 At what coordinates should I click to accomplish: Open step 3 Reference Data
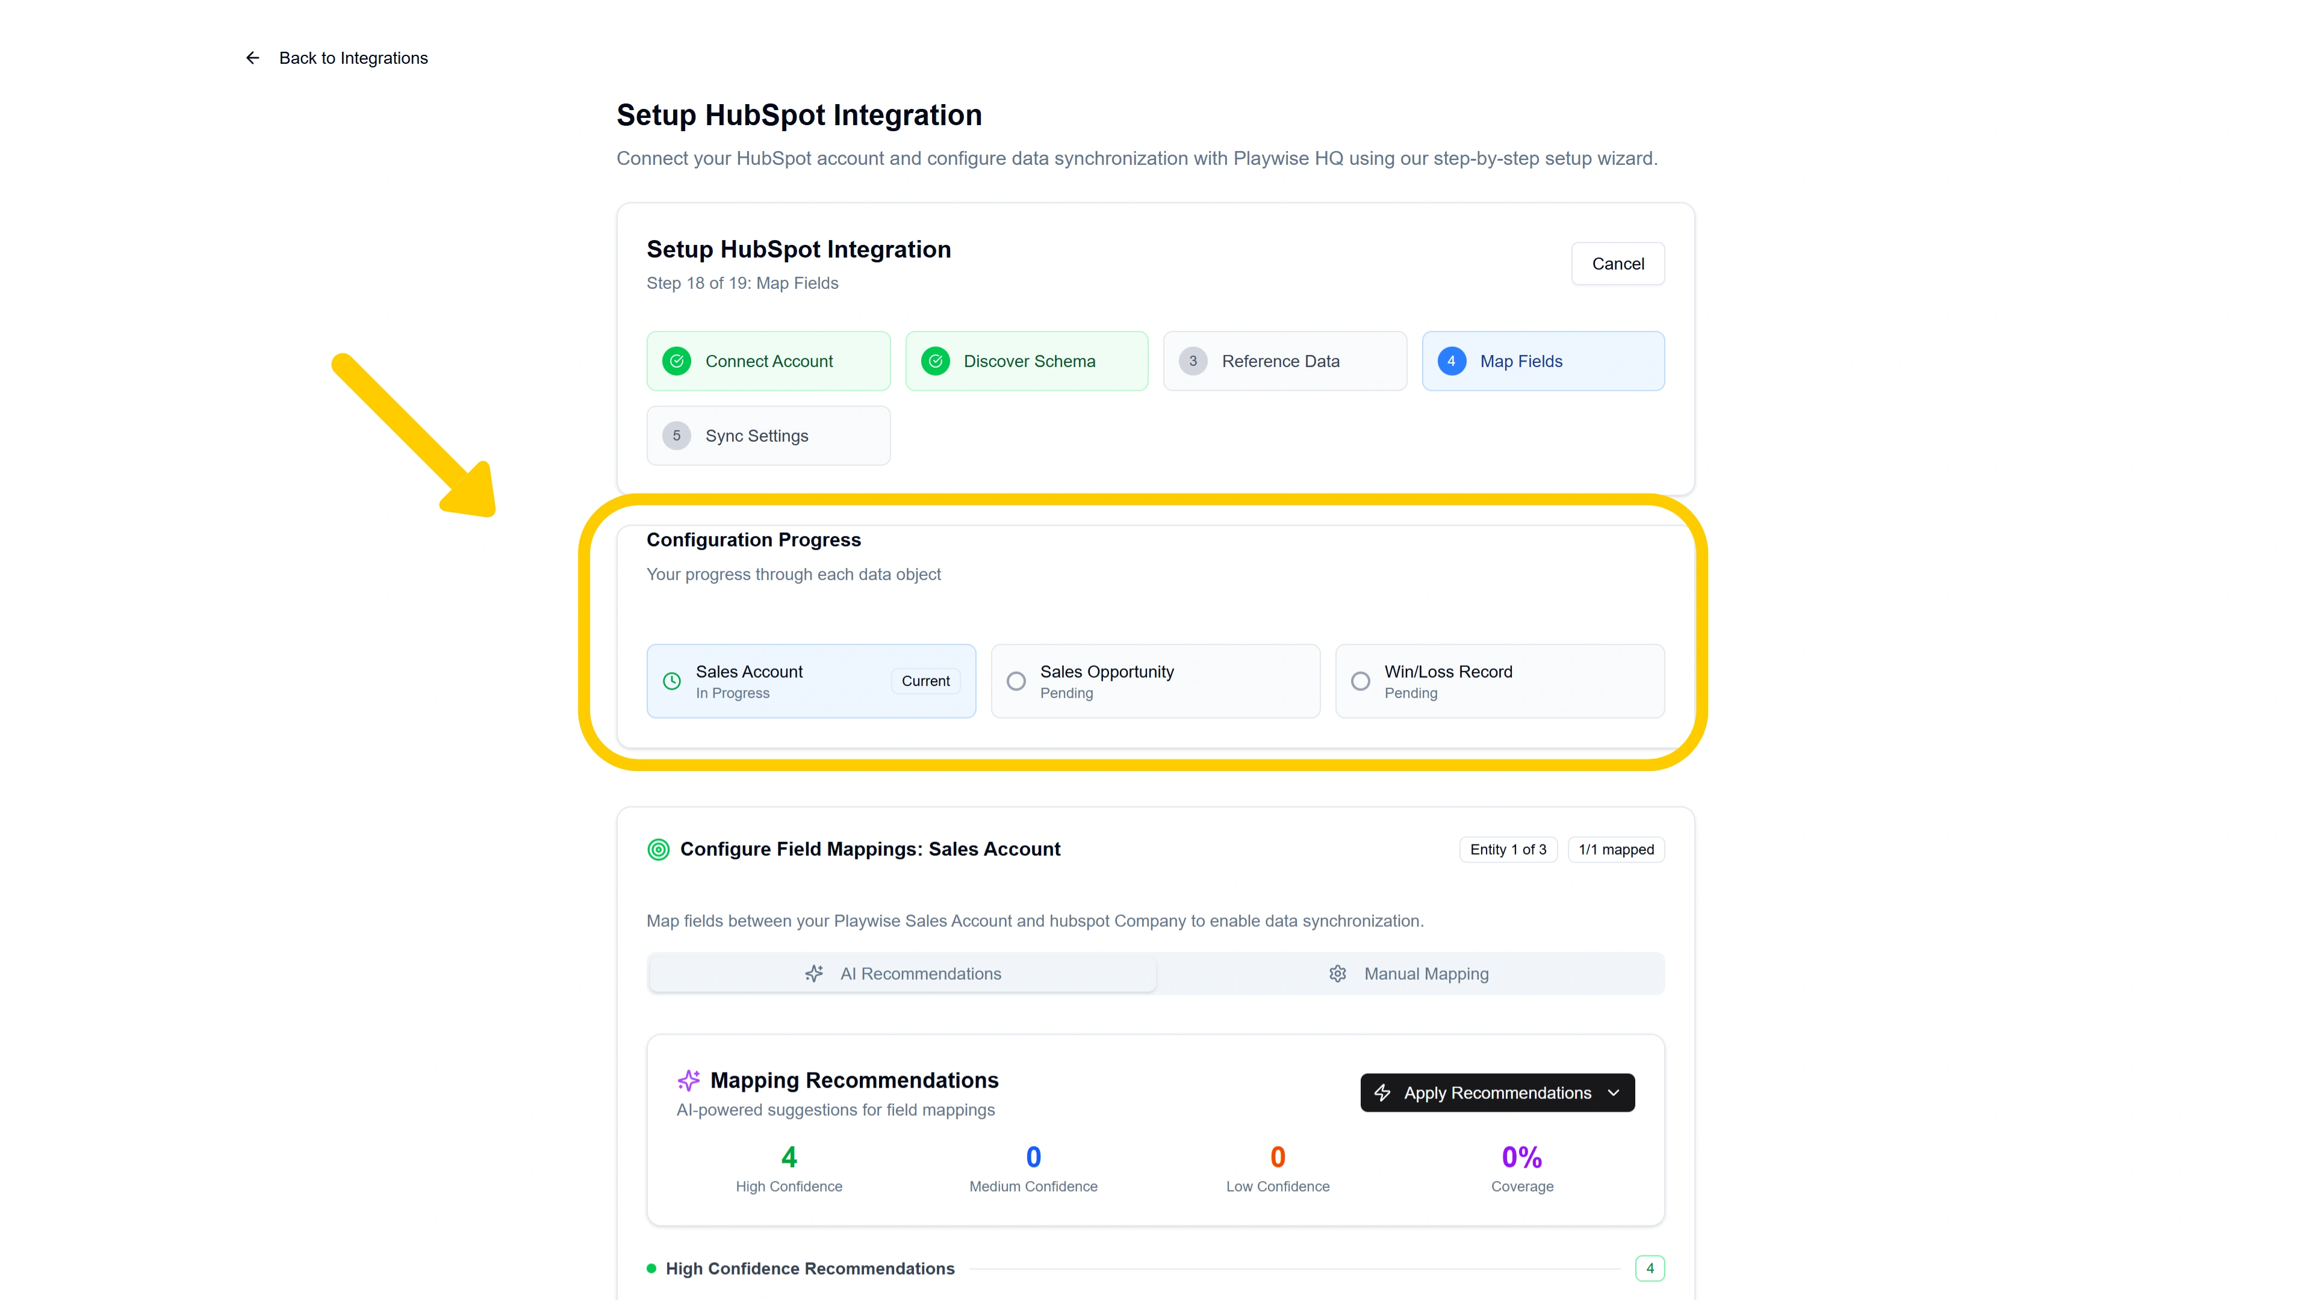tap(1284, 361)
